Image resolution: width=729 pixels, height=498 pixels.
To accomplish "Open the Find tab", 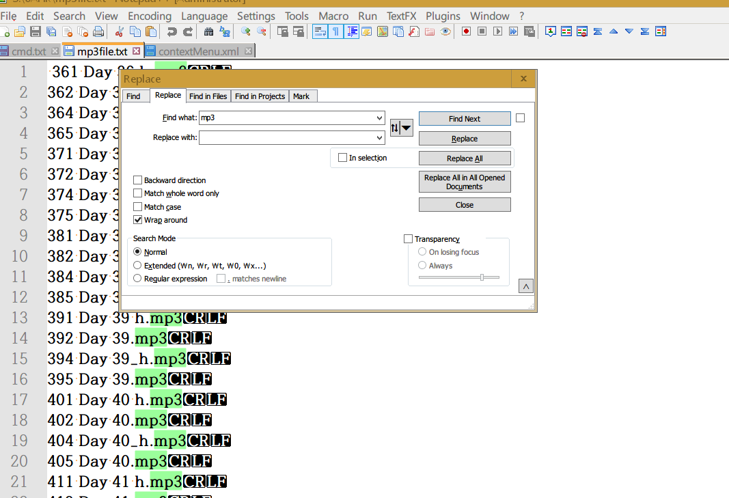I will coord(133,96).
